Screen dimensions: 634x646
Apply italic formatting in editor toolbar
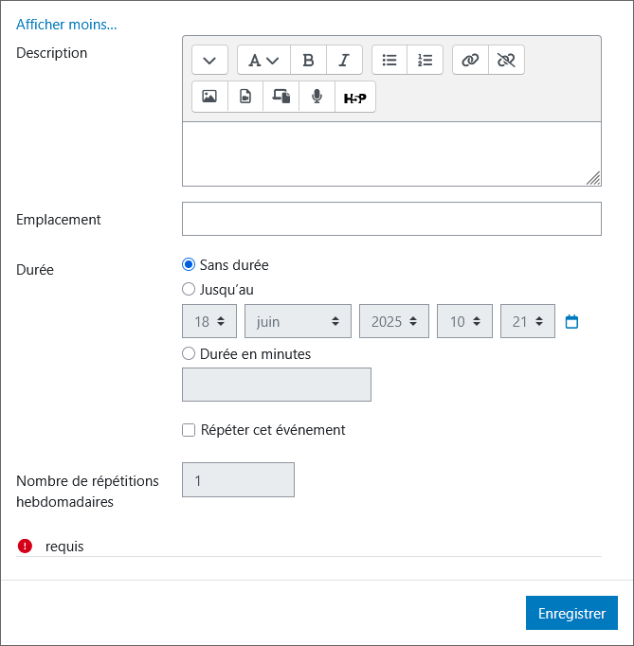coord(344,60)
